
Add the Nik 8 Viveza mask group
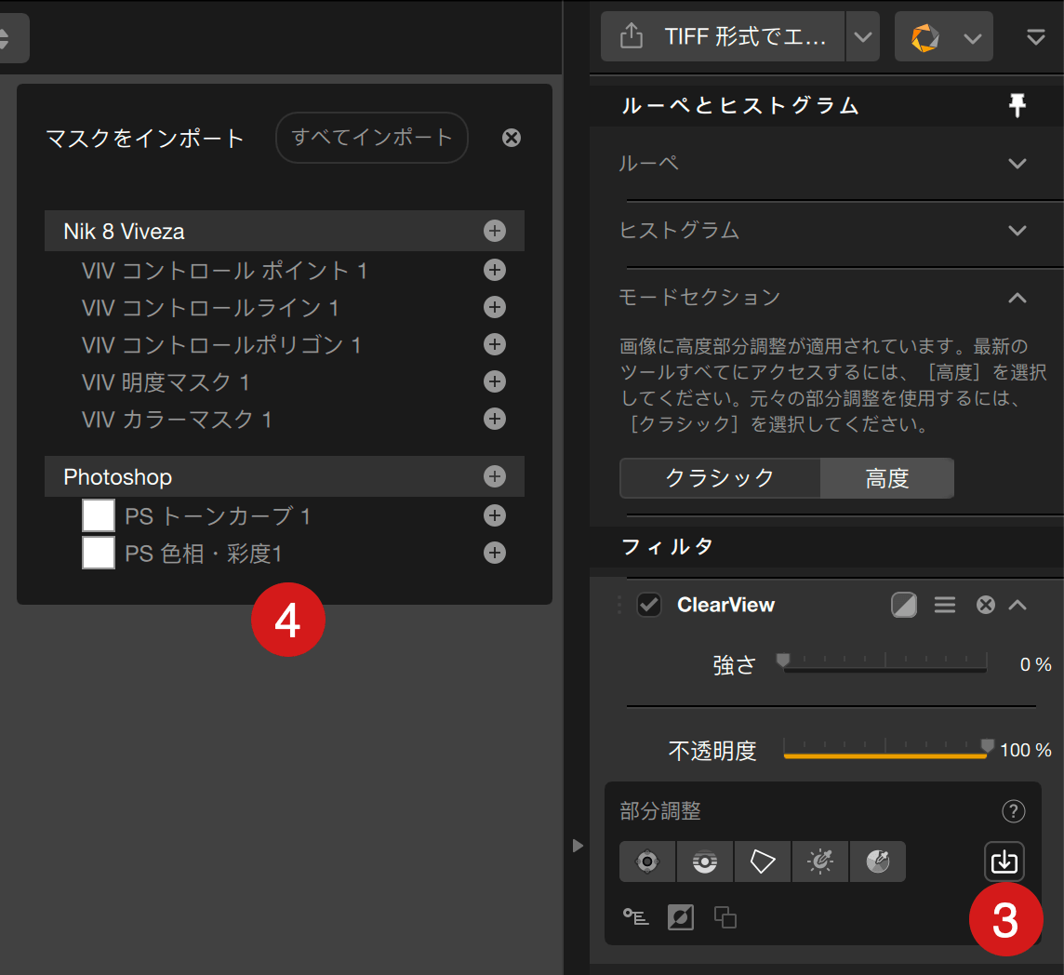point(495,231)
